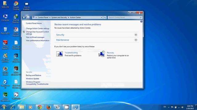The image size is (197, 110).
Task: Open the Help question mark icon
Action: (141, 21)
